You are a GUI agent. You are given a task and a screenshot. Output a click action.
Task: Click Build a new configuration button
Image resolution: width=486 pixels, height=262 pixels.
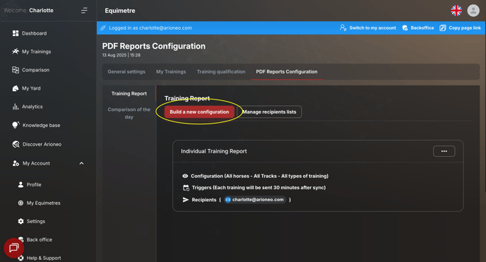click(x=199, y=112)
